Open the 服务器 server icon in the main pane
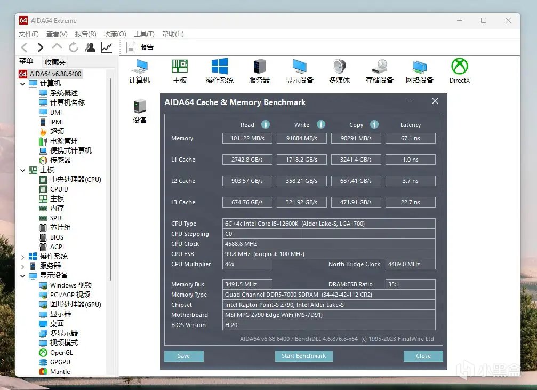Image resolution: width=537 pixels, height=390 pixels. (x=259, y=71)
